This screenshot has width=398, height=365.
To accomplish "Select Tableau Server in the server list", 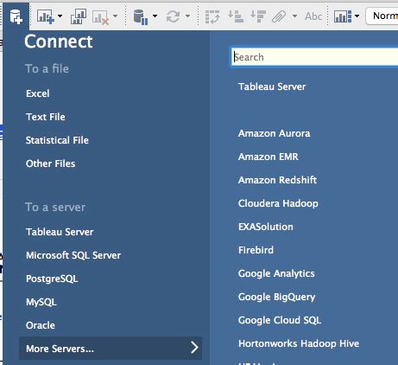I will pos(272,86).
